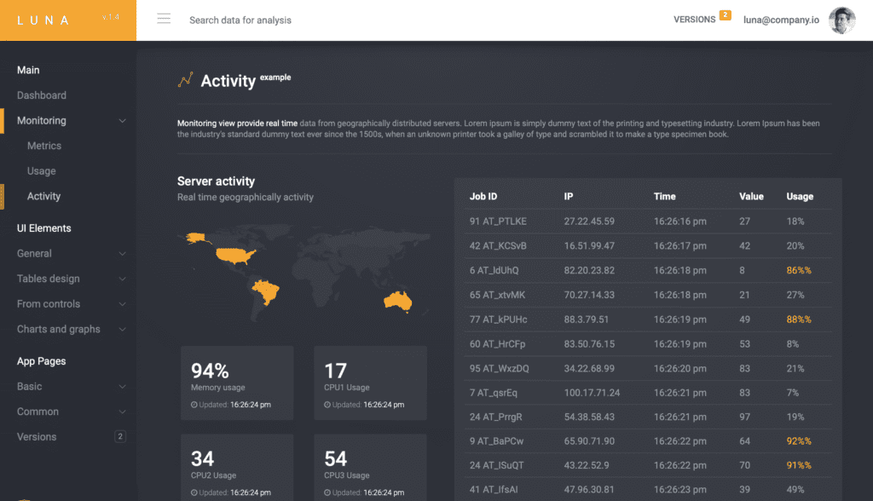
Task: Expand the Charts and graphs chevron
Action: click(x=122, y=330)
